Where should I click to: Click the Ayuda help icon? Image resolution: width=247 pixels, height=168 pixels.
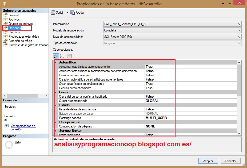pos(73,13)
